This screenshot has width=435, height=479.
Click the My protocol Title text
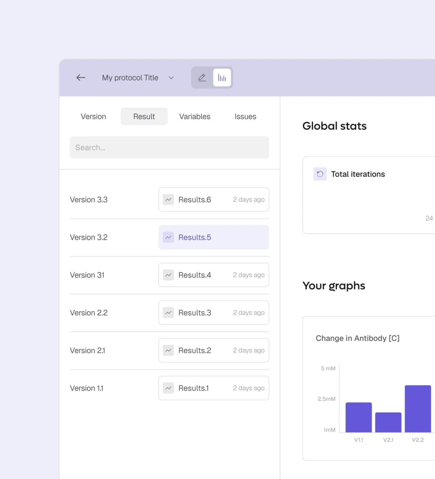[130, 78]
